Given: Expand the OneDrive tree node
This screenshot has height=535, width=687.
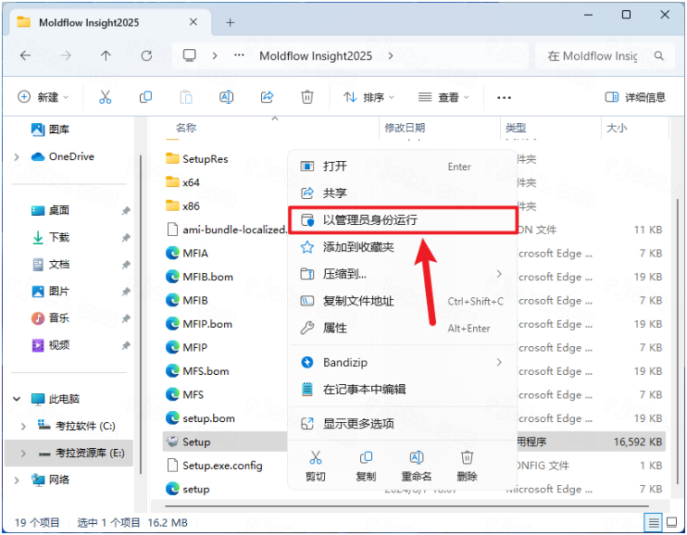Looking at the screenshot, I should [x=17, y=157].
